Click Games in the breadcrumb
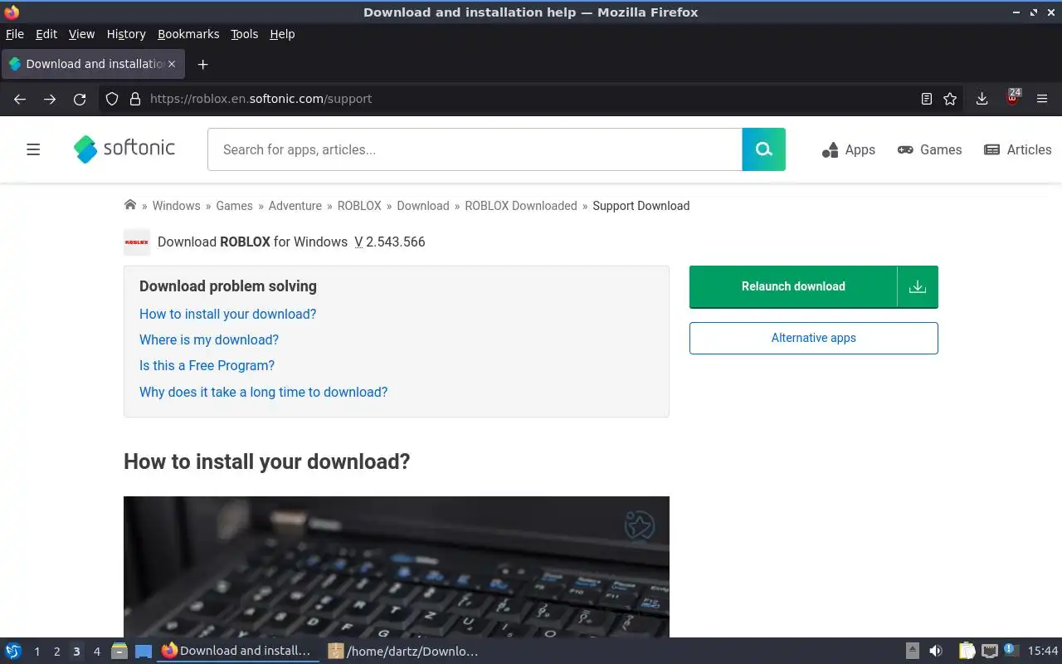Screen dimensions: 1062x664 [234, 206]
